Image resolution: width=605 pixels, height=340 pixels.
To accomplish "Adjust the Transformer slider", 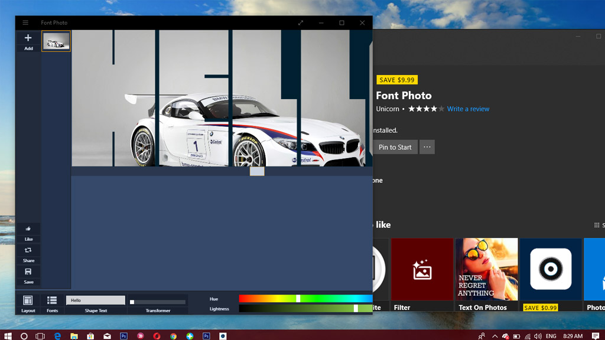I will pos(158,302).
